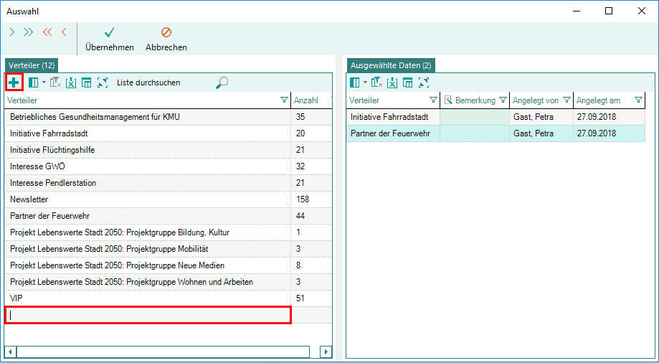Sort by the Angelegt von column header text
The height and width of the screenshot is (363, 659).
click(x=536, y=100)
